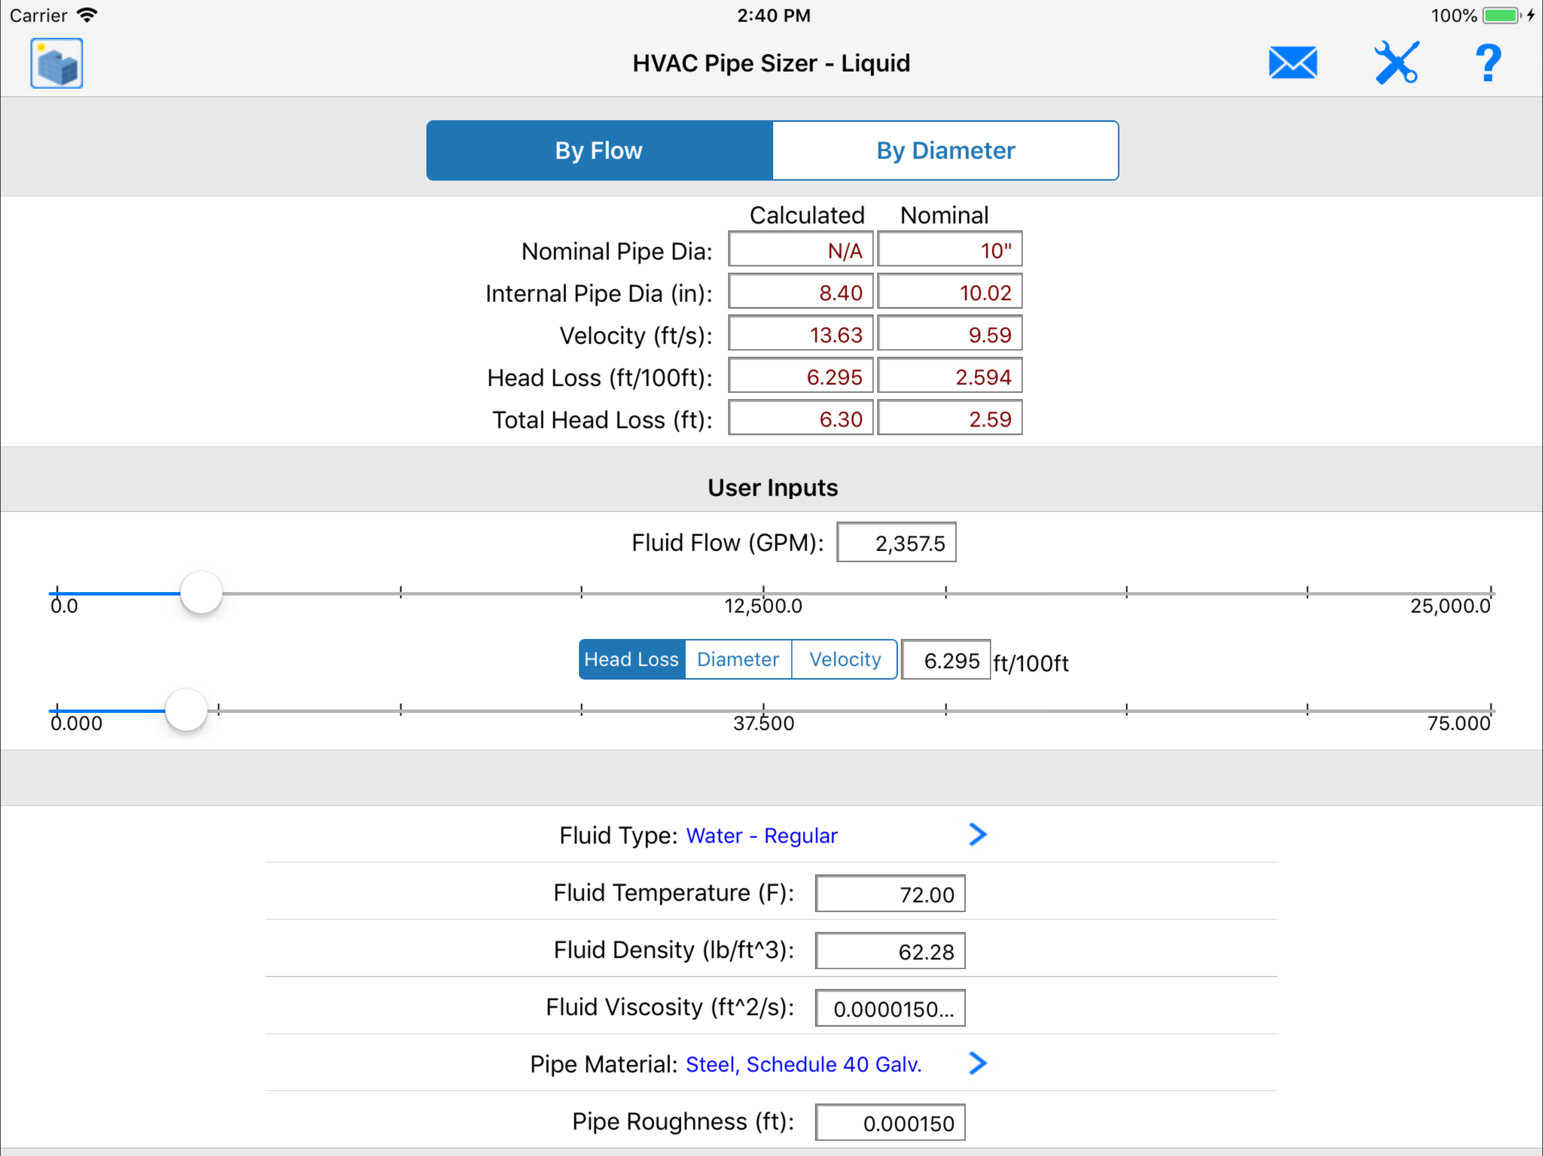Click the Fluid Flow slider knob

201,593
